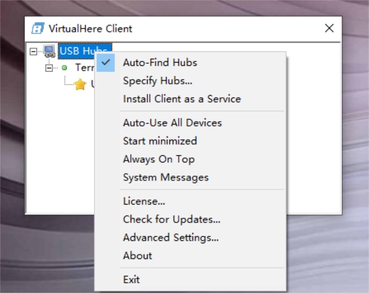Screen dimensions: 369x293
Task: Enable Auto-Use All Devices option
Action: pyautogui.click(x=190, y=123)
